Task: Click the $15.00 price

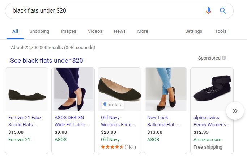Action: tap(16, 132)
